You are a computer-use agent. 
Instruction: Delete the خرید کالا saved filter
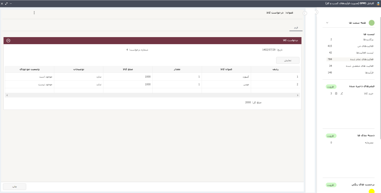pos(336,94)
